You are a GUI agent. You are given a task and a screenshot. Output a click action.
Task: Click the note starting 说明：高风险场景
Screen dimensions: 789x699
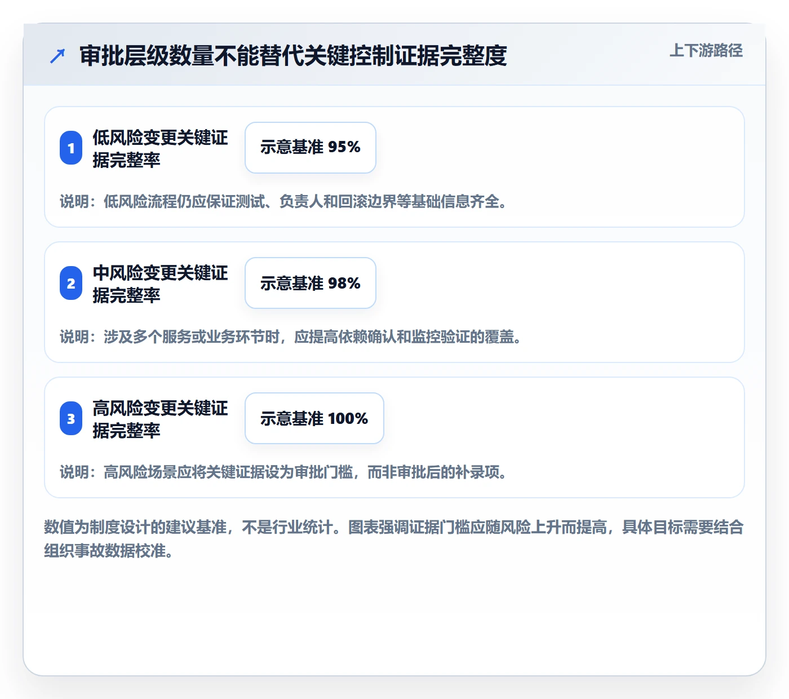(284, 472)
